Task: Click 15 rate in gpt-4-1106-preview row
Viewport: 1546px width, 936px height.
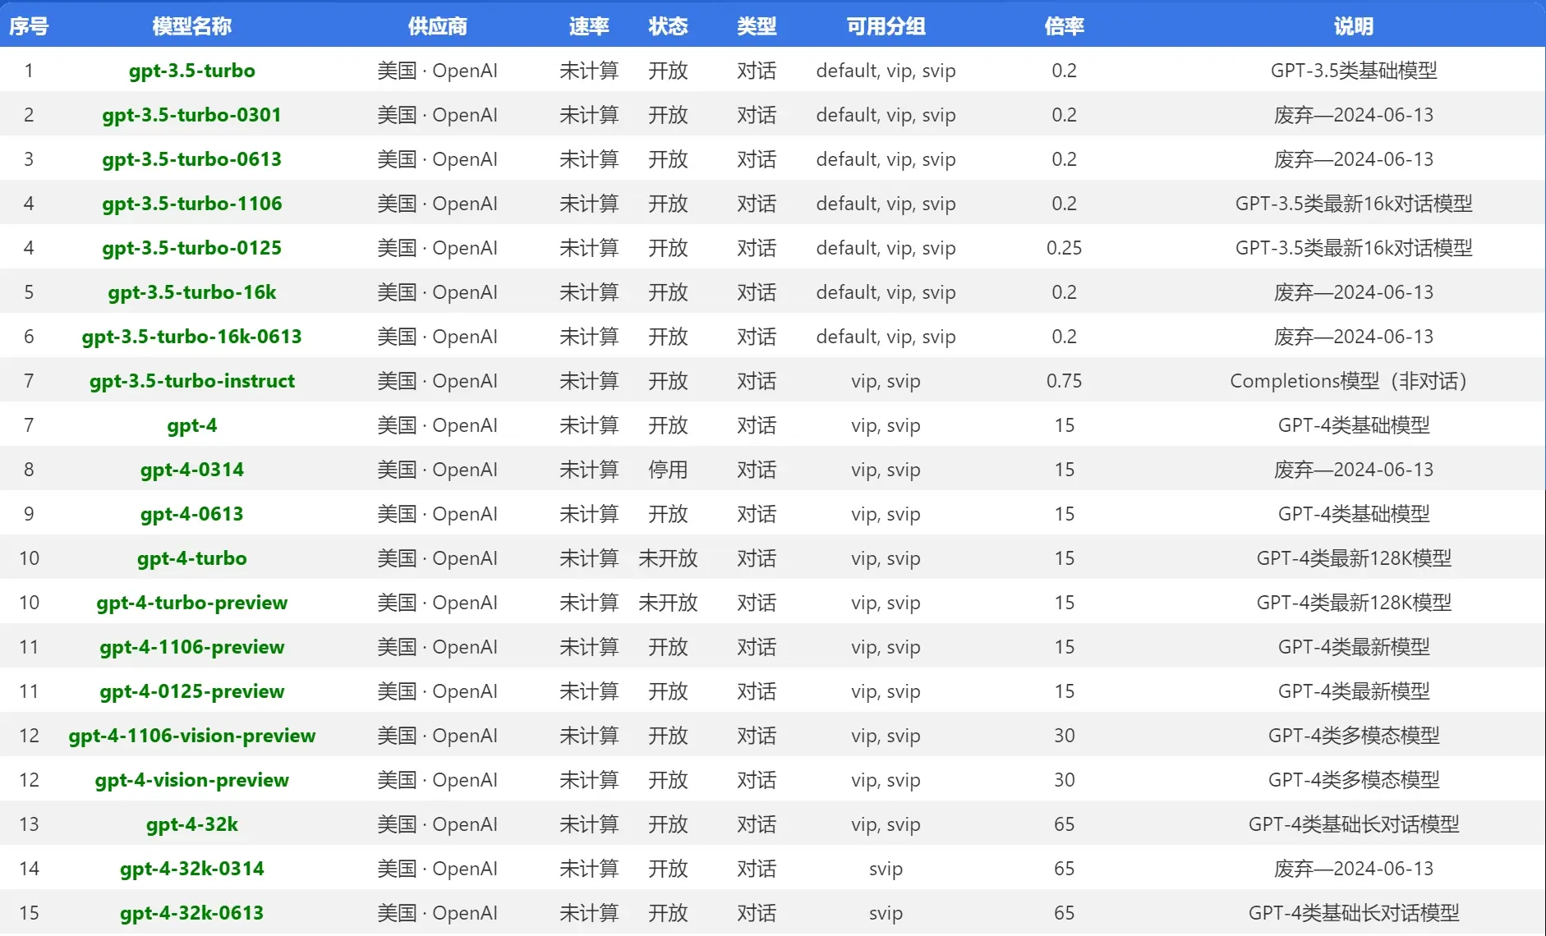Action: point(1064,647)
